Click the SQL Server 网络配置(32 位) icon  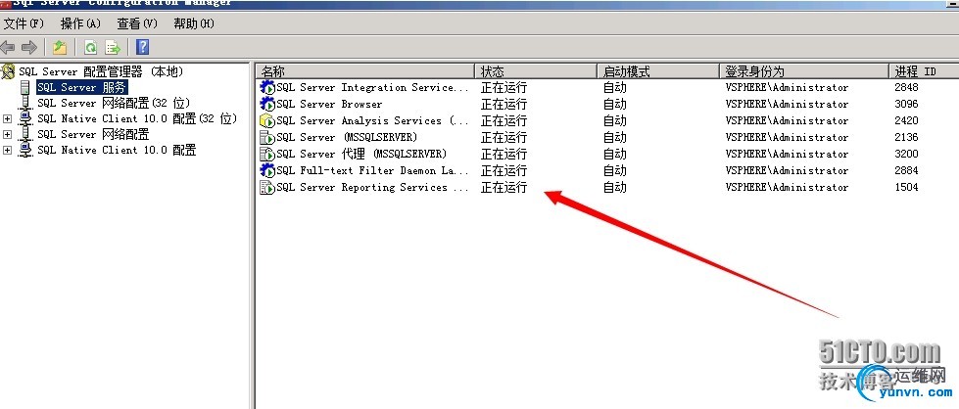tap(25, 103)
